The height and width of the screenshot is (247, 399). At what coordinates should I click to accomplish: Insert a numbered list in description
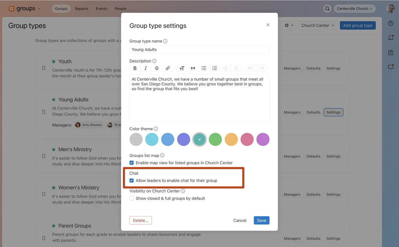coord(215,68)
